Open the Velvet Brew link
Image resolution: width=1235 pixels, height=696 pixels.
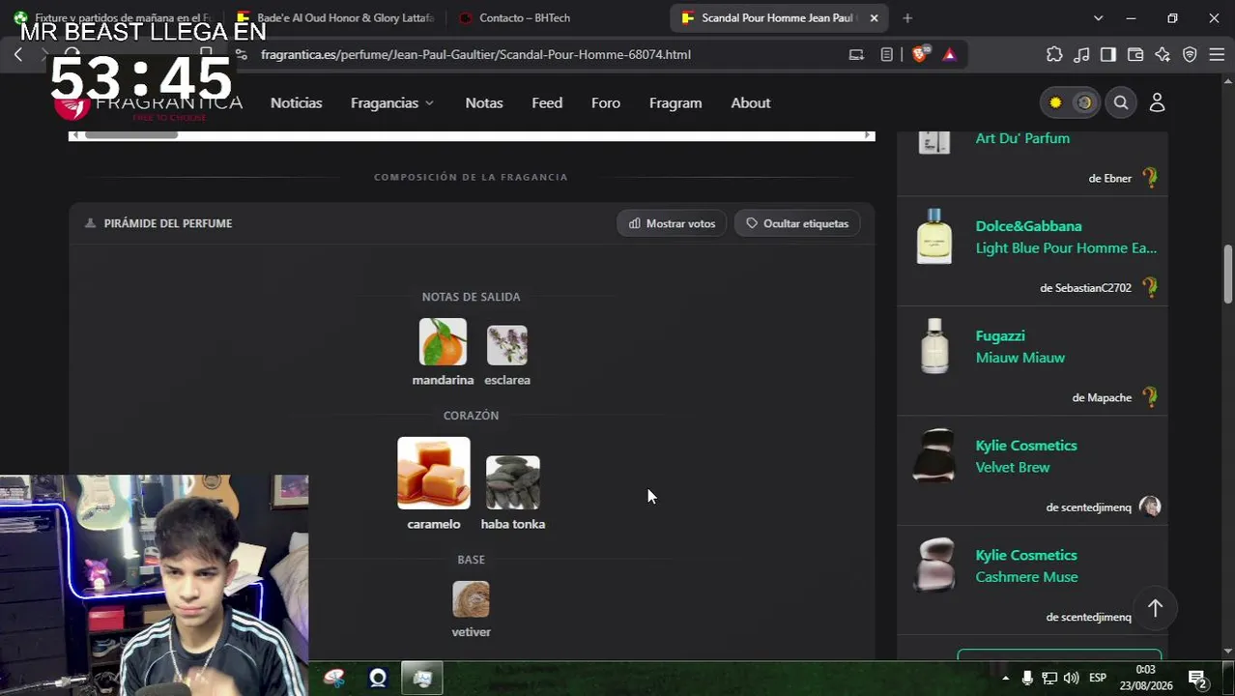pyautogui.click(x=1013, y=467)
